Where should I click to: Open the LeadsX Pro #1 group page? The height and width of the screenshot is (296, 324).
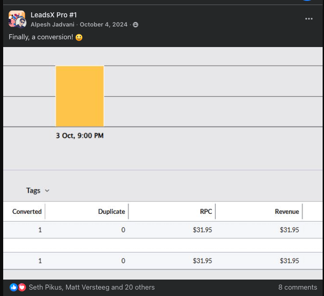click(53, 15)
